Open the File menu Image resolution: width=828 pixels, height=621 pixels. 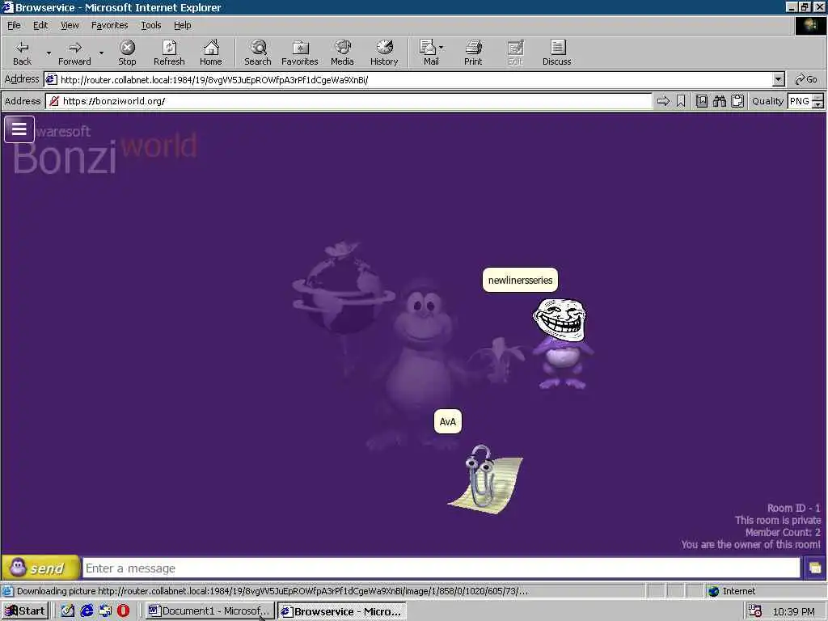[14, 25]
